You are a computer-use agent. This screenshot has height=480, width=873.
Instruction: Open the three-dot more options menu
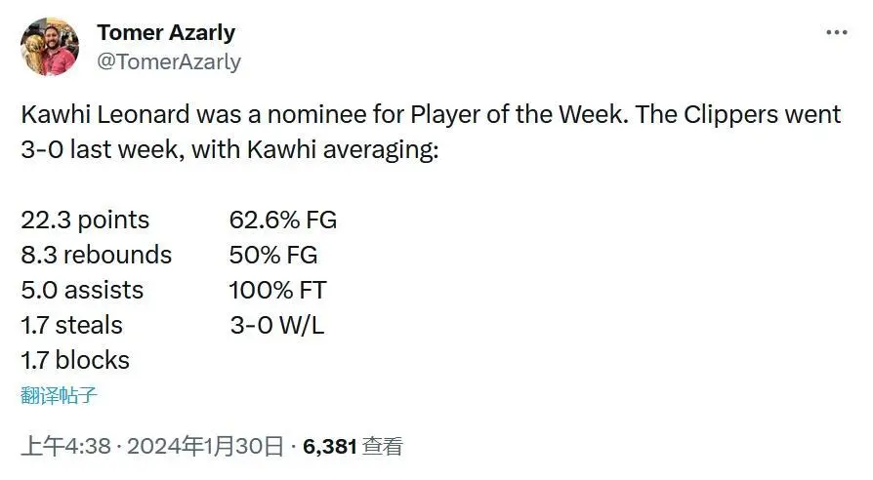coord(837,32)
